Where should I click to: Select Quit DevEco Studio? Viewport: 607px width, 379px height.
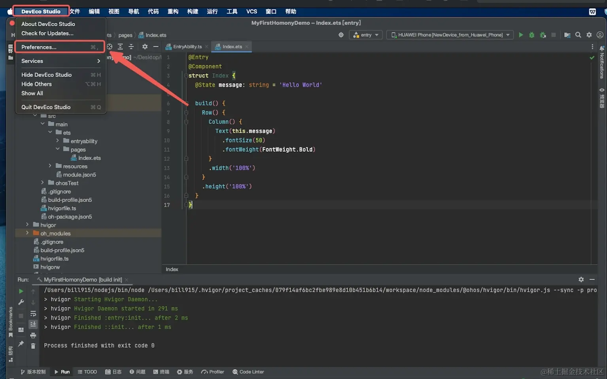(x=60, y=107)
